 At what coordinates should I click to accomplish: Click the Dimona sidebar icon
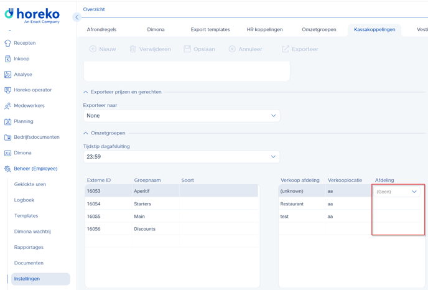7,153
